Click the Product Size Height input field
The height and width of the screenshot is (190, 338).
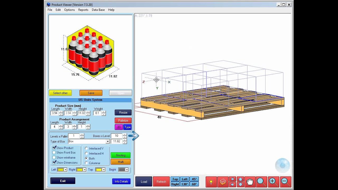[82, 113]
